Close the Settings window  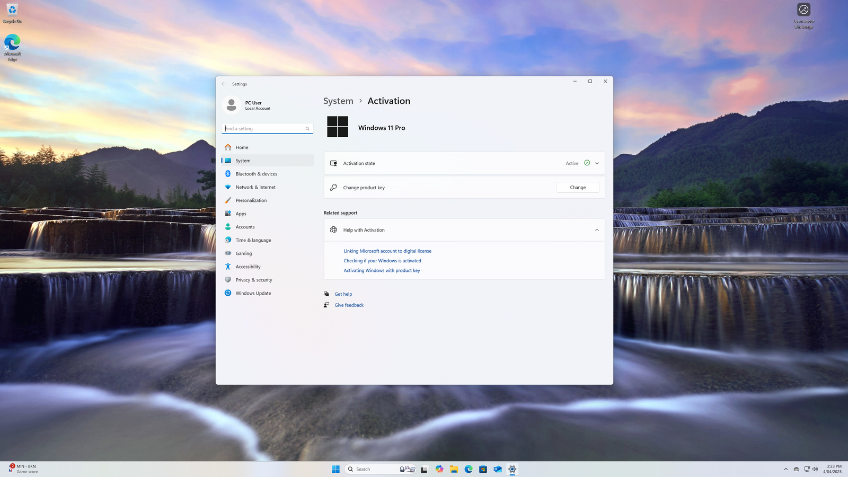click(605, 81)
